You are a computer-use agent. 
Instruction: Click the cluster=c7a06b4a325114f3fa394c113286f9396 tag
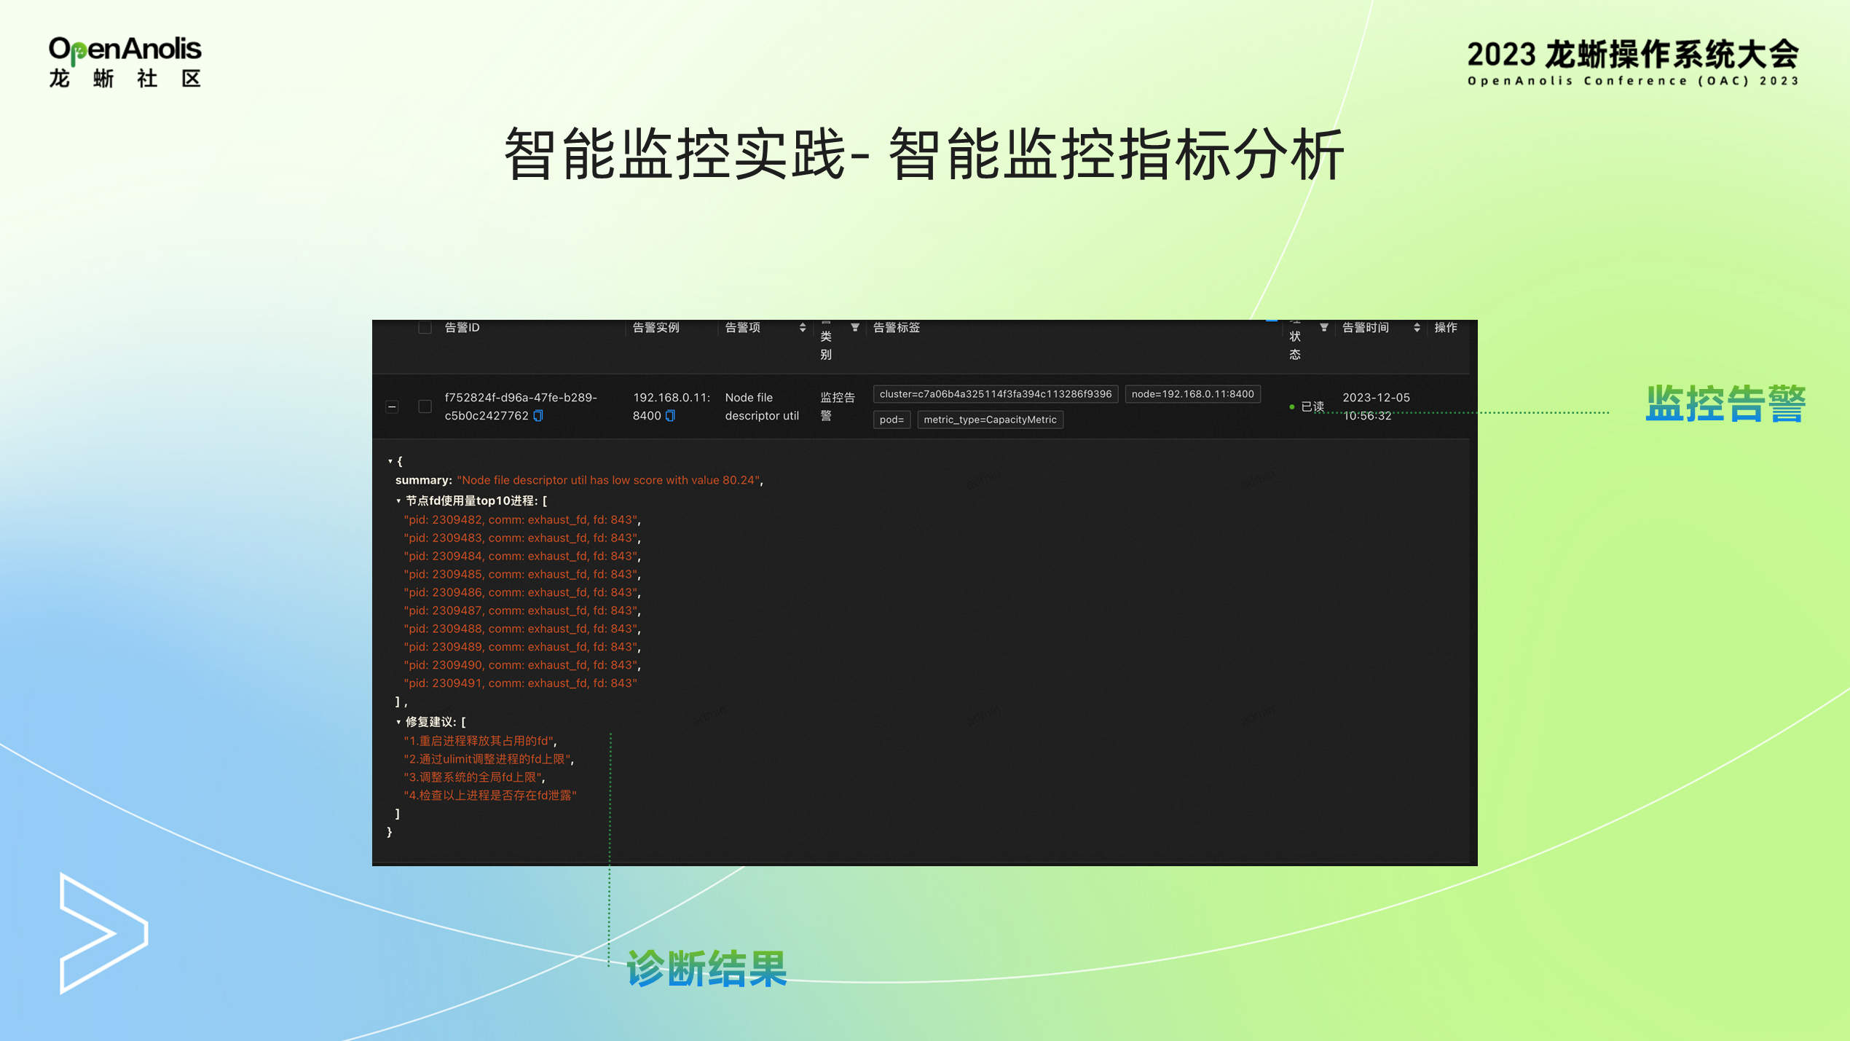[x=995, y=394]
